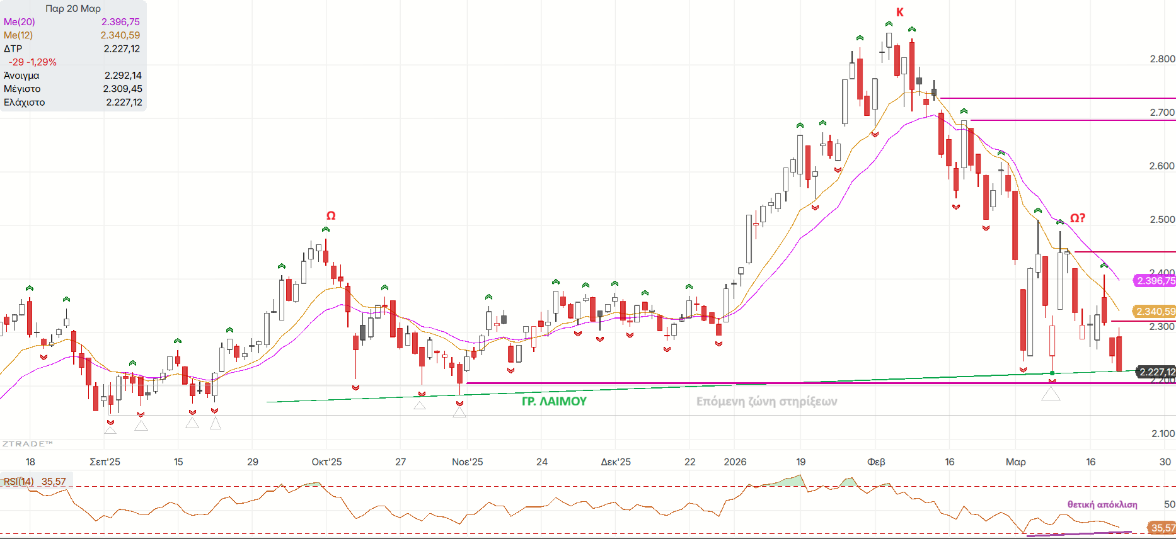Screen dimensions: 1176x539
Task: Click the large triangle below March low
Action: (1051, 394)
